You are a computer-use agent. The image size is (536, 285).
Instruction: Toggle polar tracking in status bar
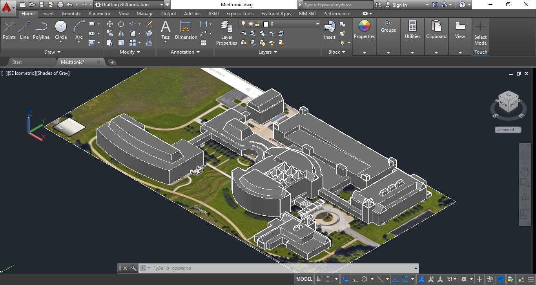point(365,279)
